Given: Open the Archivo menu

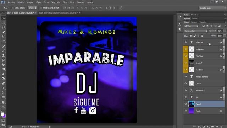Looking at the screenshot, I should (x=11, y=2).
